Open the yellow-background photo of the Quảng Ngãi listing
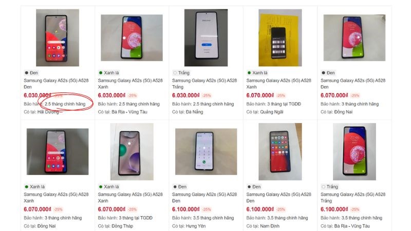This screenshot has height=231, width=411. (280, 37)
